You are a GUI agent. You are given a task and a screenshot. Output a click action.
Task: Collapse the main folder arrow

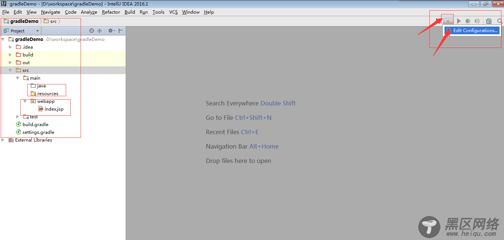coord(18,78)
